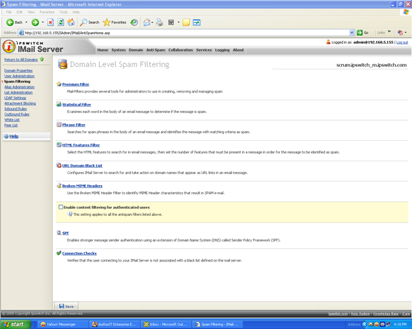Enable content filtering for authenticated users checkbox

[x=61, y=207]
